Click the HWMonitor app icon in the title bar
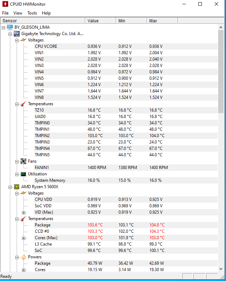Image resolution: width=226 pixels, height=281 pixels. click(5, 4)
